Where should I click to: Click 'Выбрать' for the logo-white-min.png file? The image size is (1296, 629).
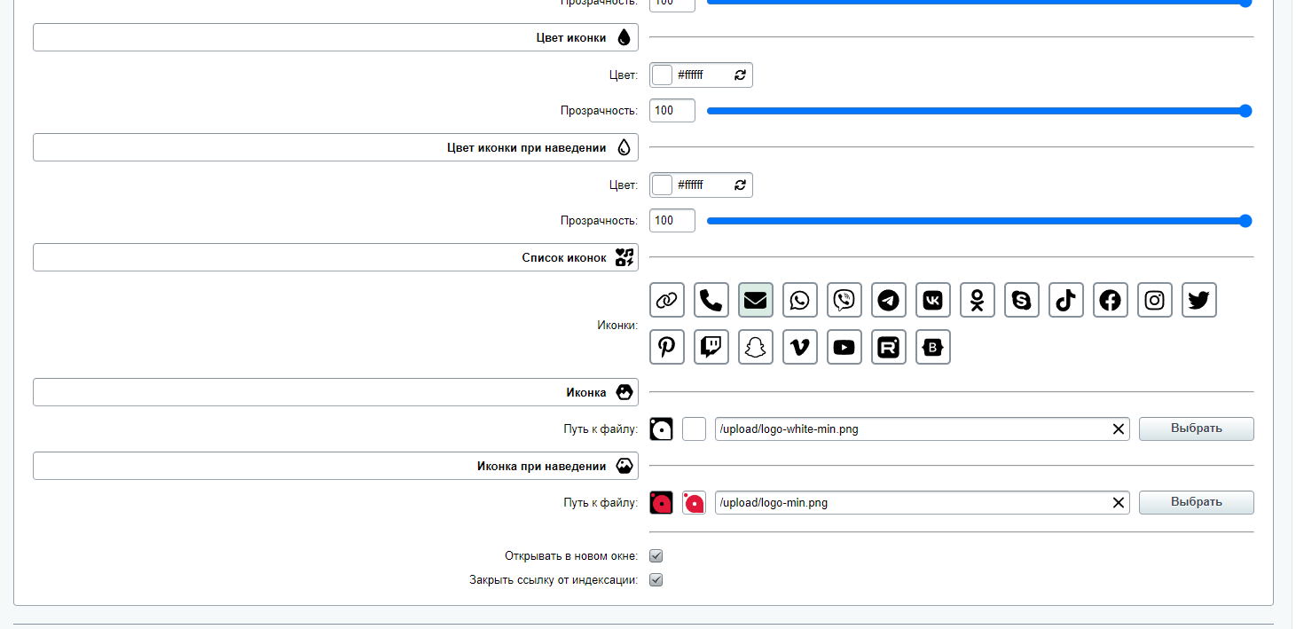pyautogui.click(x=1196, y=429)
